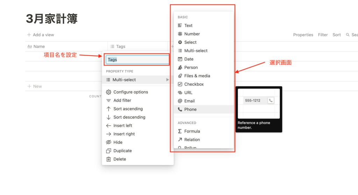Click the 3月家計簿 page title

click(52, 19)
